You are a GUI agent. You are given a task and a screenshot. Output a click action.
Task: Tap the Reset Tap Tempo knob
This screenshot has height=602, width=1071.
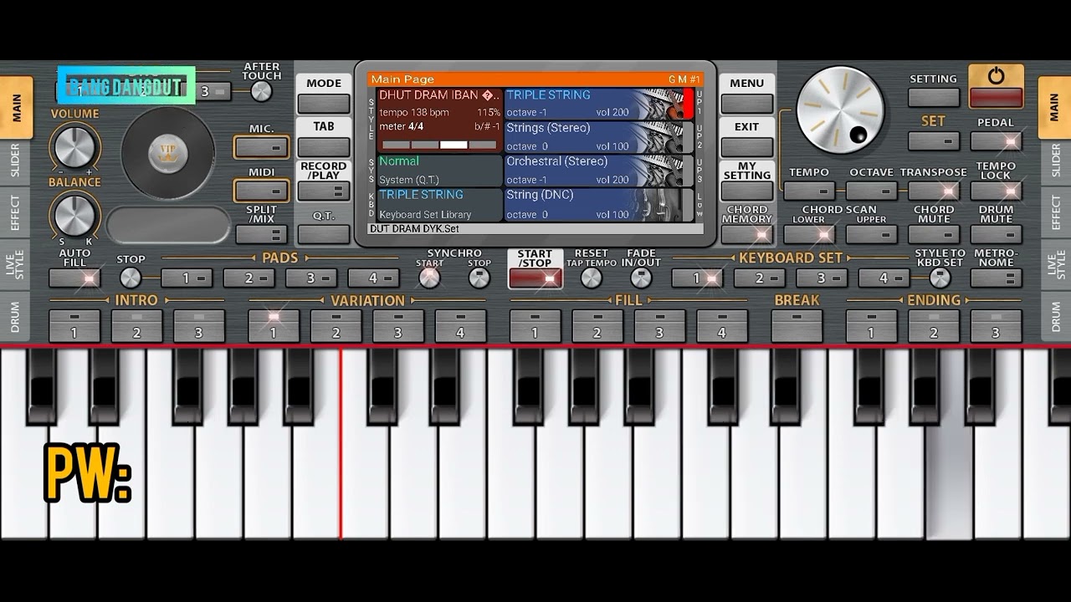(x=592, y=278)
